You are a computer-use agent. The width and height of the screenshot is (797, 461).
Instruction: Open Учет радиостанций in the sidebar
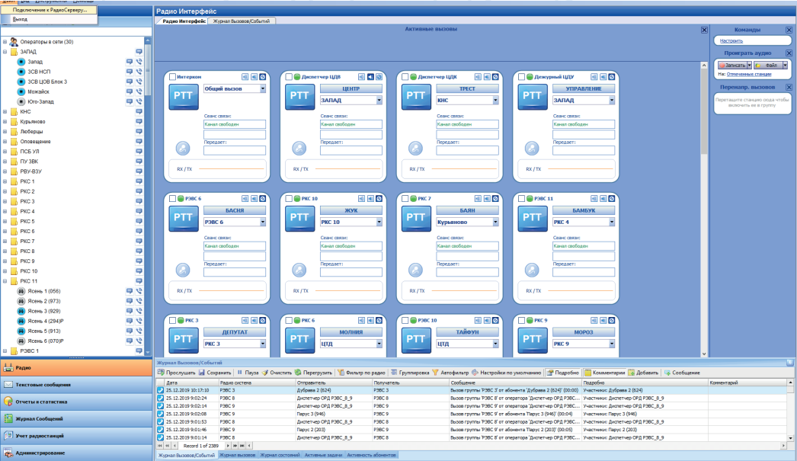click(76, 436)
